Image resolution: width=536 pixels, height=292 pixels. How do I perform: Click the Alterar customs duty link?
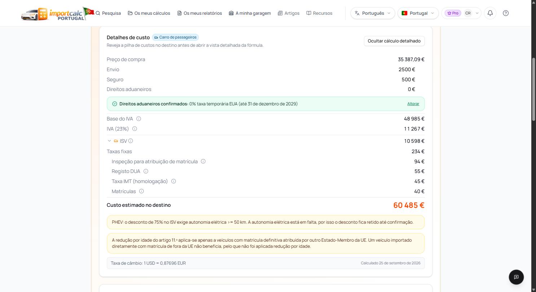413,104
